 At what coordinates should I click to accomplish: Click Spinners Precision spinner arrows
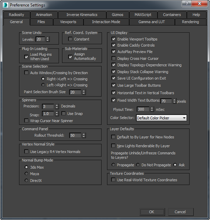pos(57,106)
